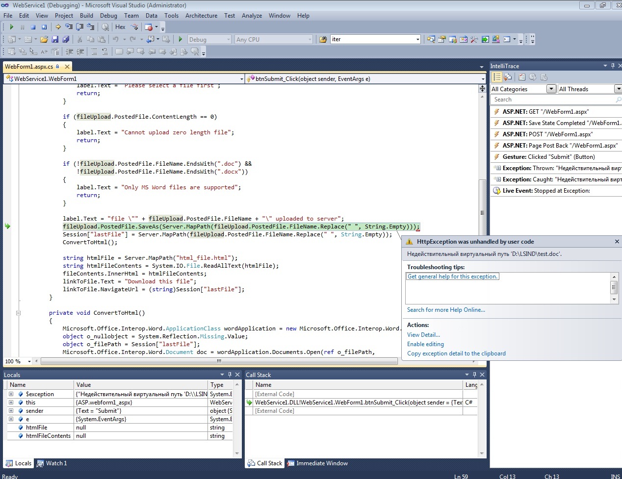
Task: Toggle auto-hide pin on Locals panel
Action: [x=229, y=375]
